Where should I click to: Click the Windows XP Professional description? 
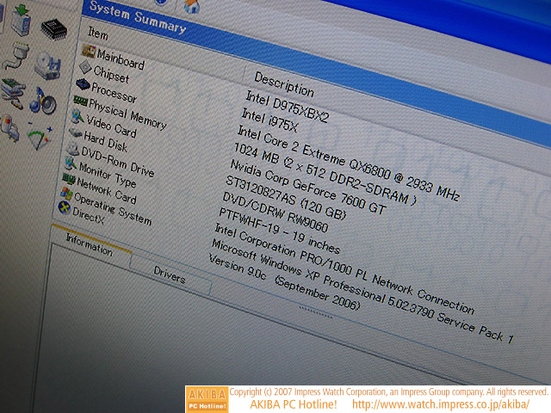click(x=362, y=291)
